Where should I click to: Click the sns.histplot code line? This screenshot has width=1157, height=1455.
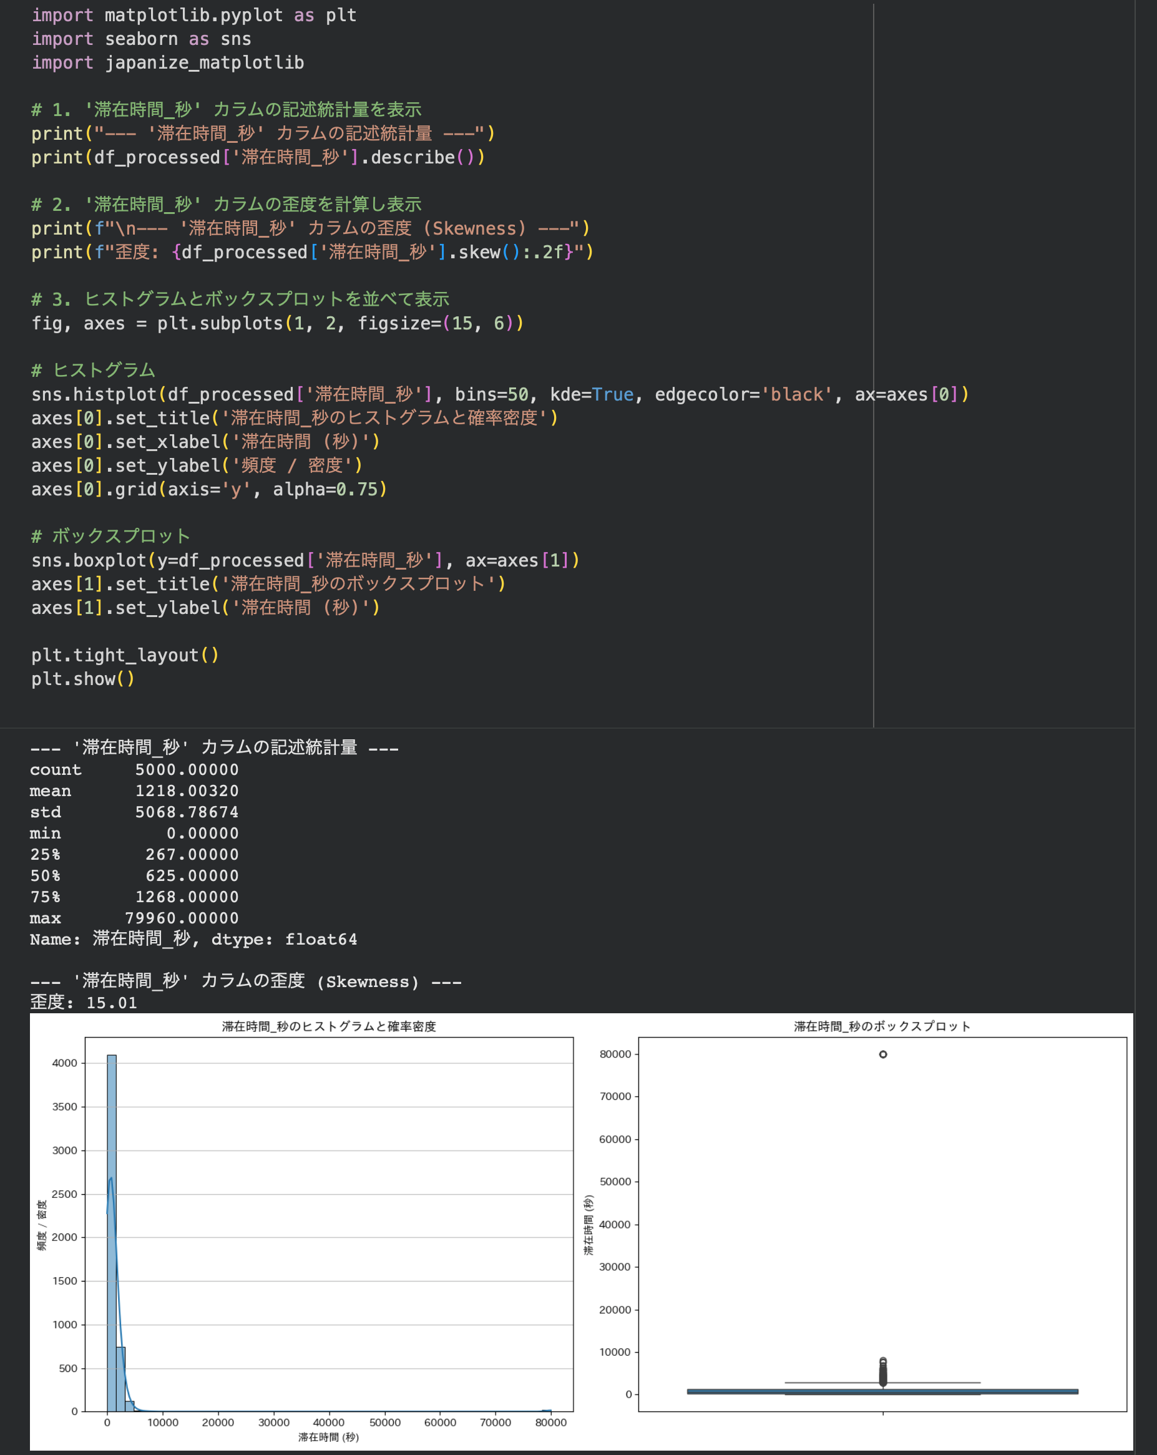click(x=500, y=394)
